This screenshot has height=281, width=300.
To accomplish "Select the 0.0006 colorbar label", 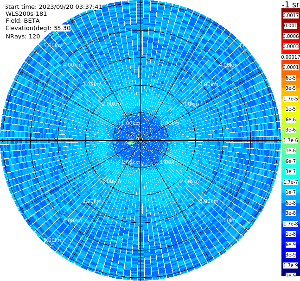I will tap(291, 36).
